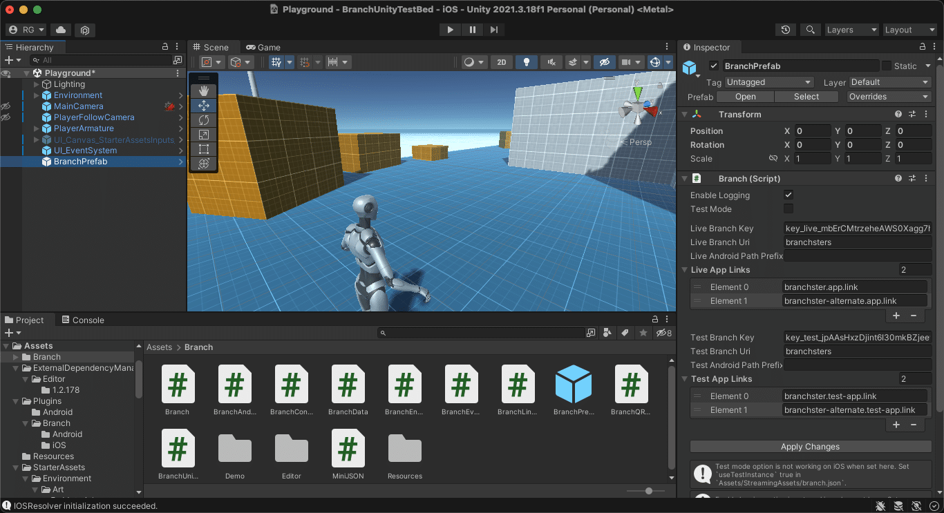Select the Hand tool in Scene view
Image resolution: width=944 pixels, height=513 pixels.
tap(203, 90)
